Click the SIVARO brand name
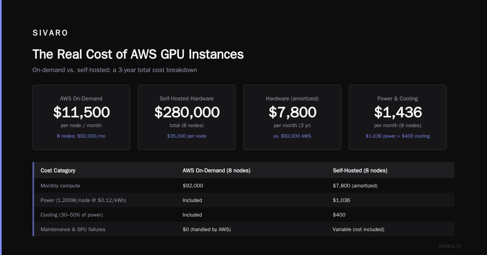The image size is (487, 255). coord(50,33)
